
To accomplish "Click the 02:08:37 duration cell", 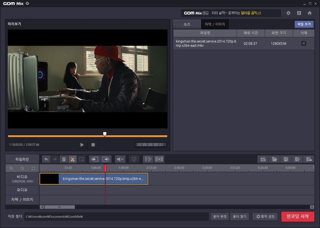I will [x=250, y=43].
